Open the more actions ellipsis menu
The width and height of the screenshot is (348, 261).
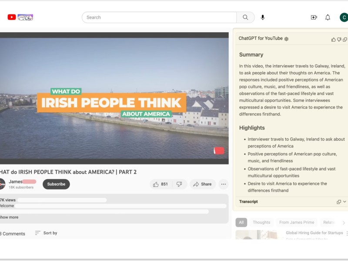(224, 184)
